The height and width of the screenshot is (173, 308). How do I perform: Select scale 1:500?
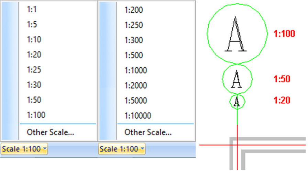(134, 55)
